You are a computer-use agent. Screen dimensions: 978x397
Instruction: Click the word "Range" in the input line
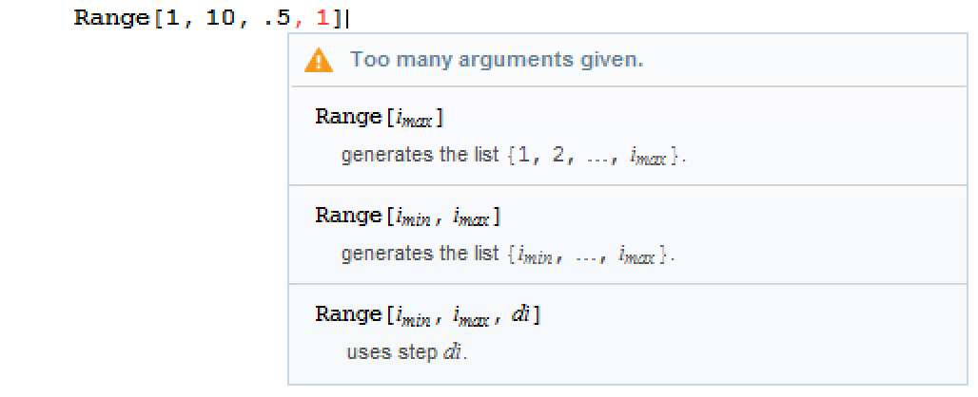[109, 19]
